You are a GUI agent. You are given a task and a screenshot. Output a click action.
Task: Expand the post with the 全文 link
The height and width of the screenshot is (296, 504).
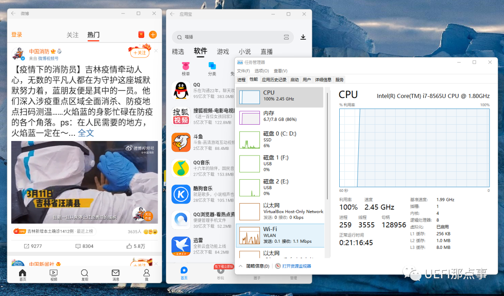pyautogui.click(x=86, y=133)
